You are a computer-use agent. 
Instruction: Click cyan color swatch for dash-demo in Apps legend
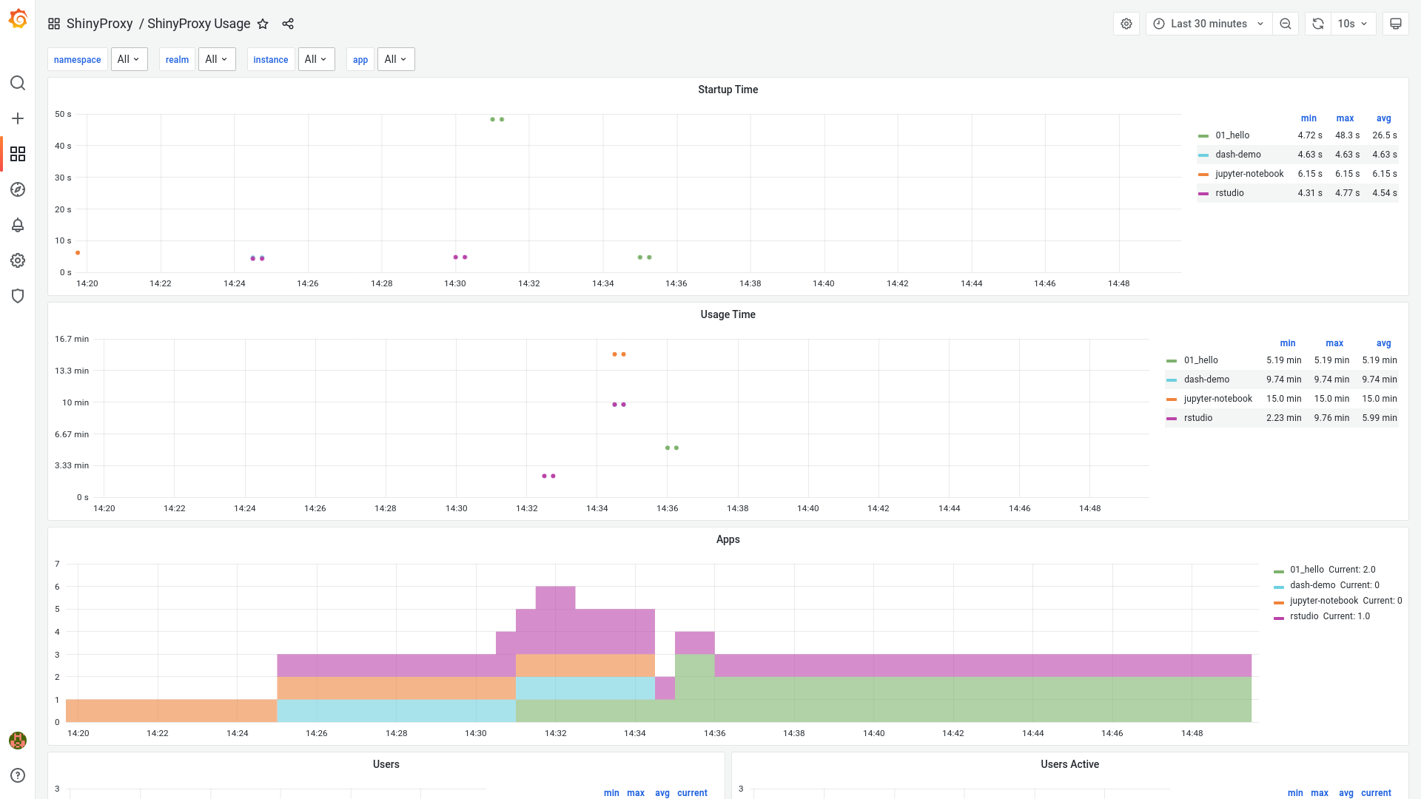click(x=1279, y=587)
